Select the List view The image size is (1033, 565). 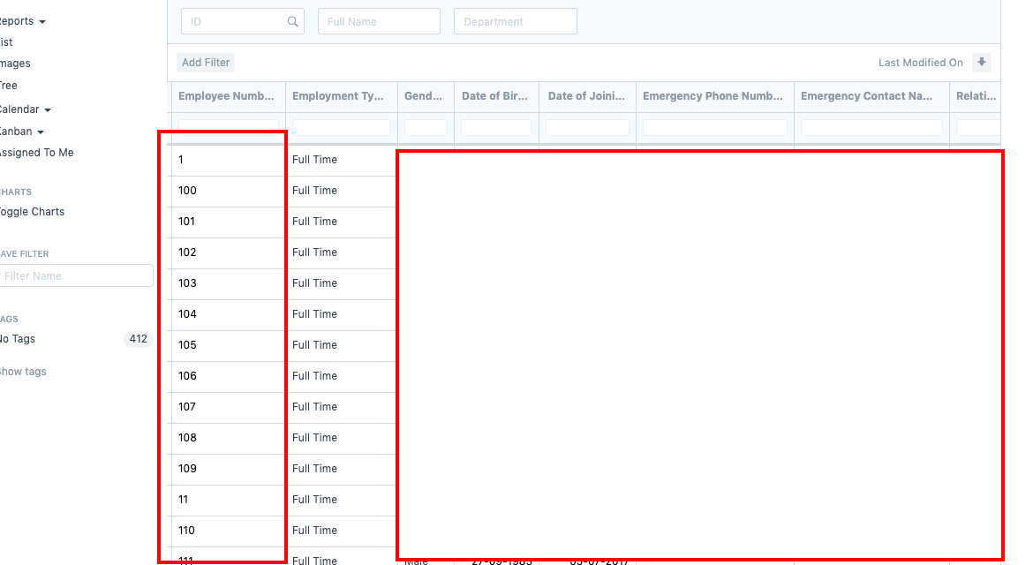5,41
